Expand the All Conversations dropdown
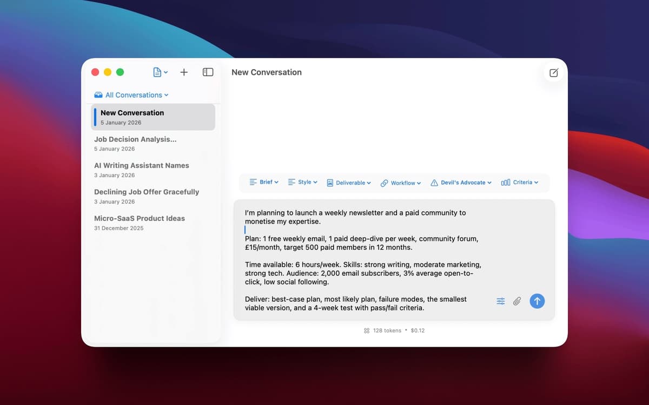The height and width of the screenshot is (405, 649). (131, 95)
